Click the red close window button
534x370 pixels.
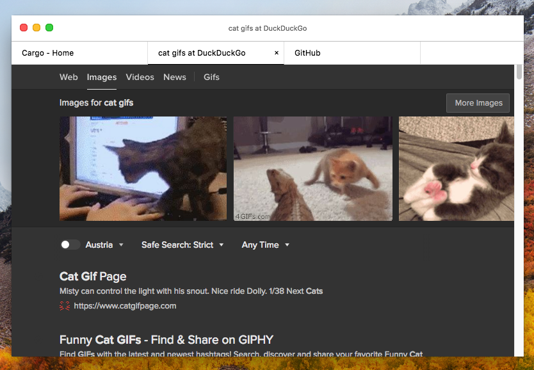[x=24, y=28]
